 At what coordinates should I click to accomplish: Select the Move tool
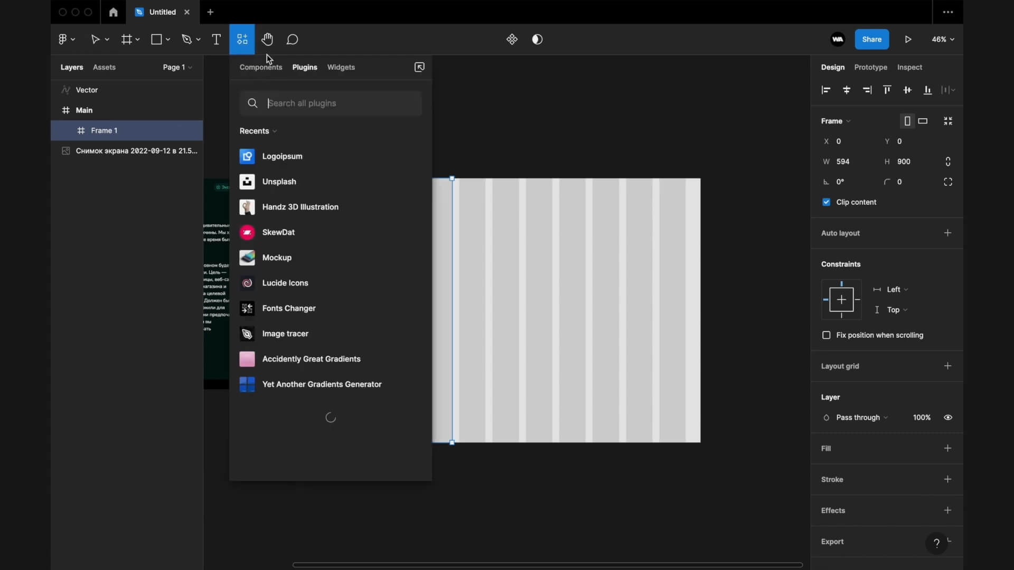tap(96, 39)
